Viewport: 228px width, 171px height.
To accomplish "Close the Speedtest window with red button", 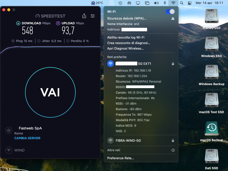I will click(x=4, y=10).
